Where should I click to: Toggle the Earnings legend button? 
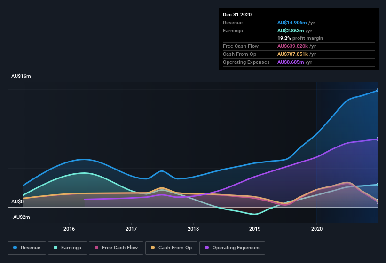[67, 248]
